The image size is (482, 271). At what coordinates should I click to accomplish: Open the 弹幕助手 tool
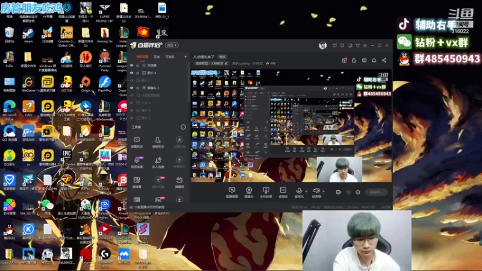click(x=137, y=142)
